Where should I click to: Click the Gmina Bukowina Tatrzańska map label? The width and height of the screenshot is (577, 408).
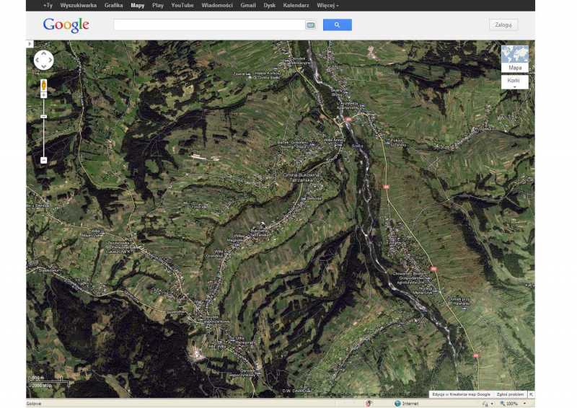(301, 178)
